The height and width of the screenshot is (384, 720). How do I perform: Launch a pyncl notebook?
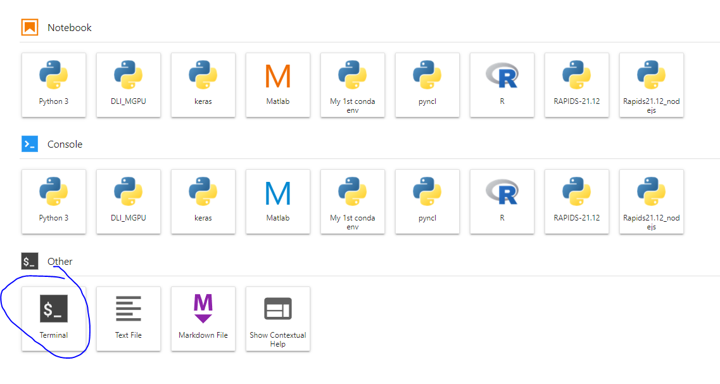[x=427, y=85]
